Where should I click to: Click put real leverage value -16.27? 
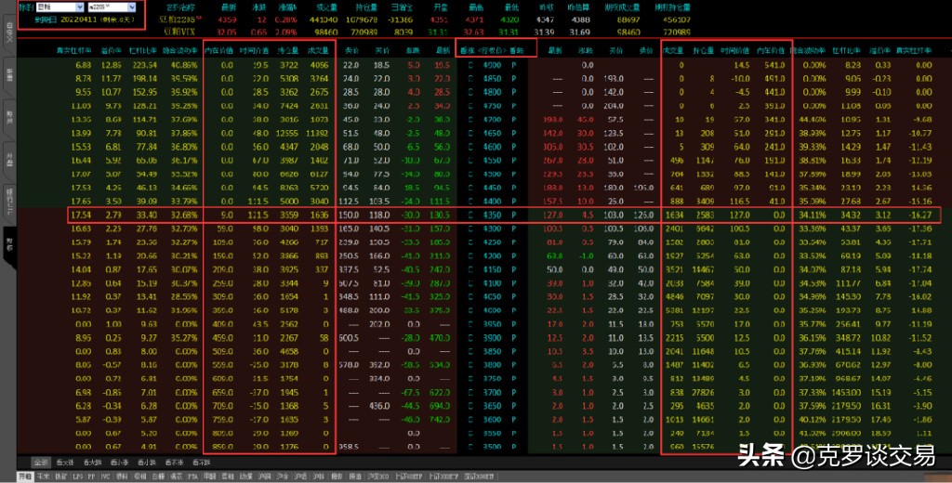pos(919,215)
